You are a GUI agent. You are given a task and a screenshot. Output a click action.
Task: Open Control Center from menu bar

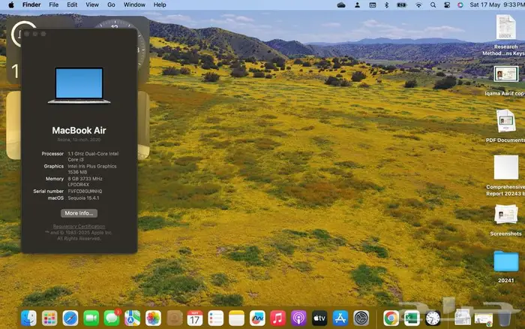pos(447,5)
